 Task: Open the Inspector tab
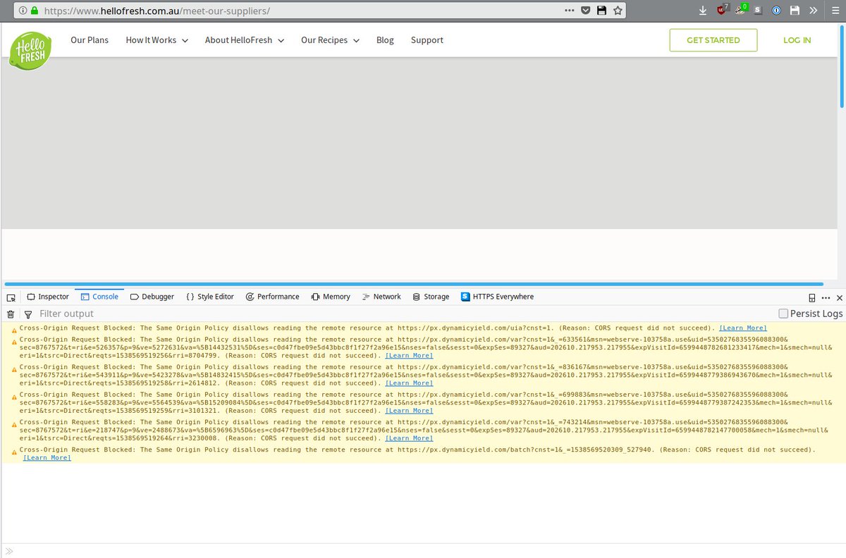click(x=48, y=297)
